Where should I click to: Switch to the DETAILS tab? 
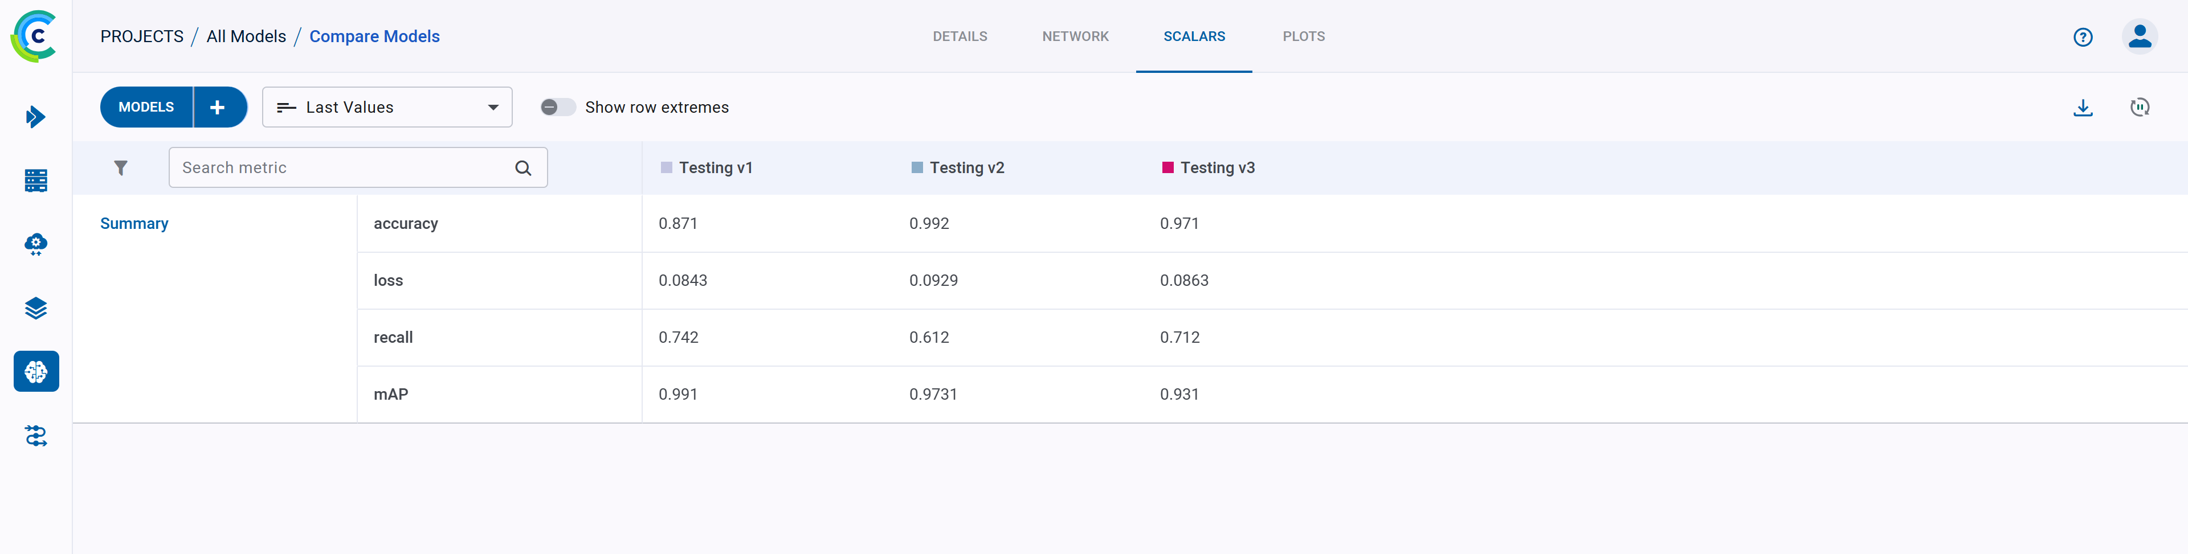click(959, 36)
